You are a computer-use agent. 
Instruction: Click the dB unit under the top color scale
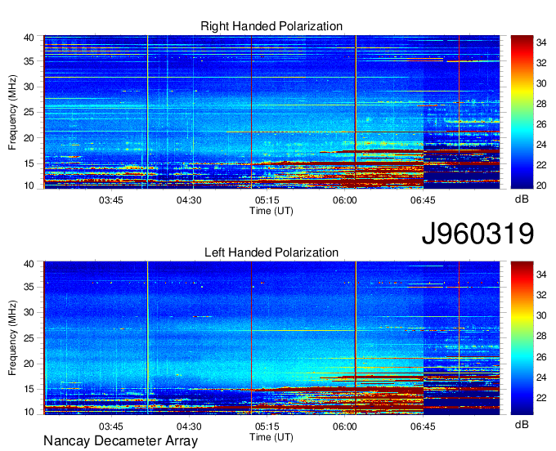522,199
